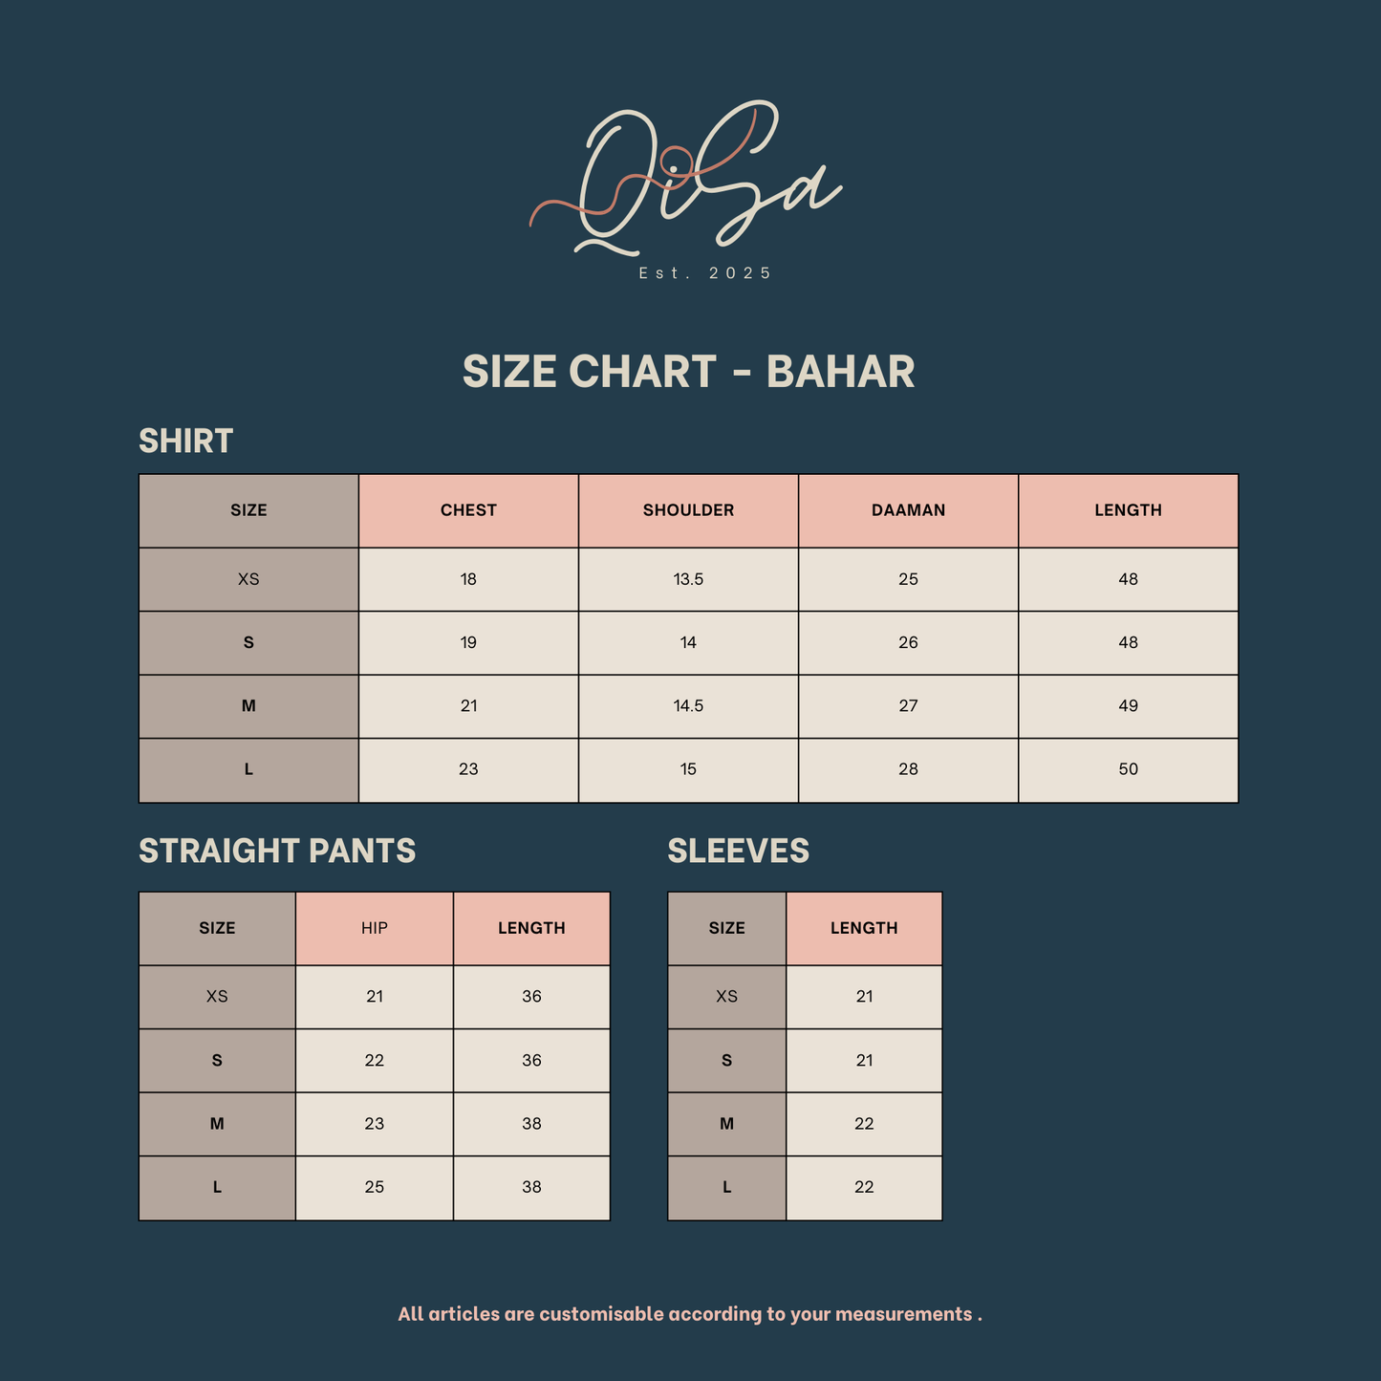Select the STRAIGHT PANTS heading

(x=277, y=851)
